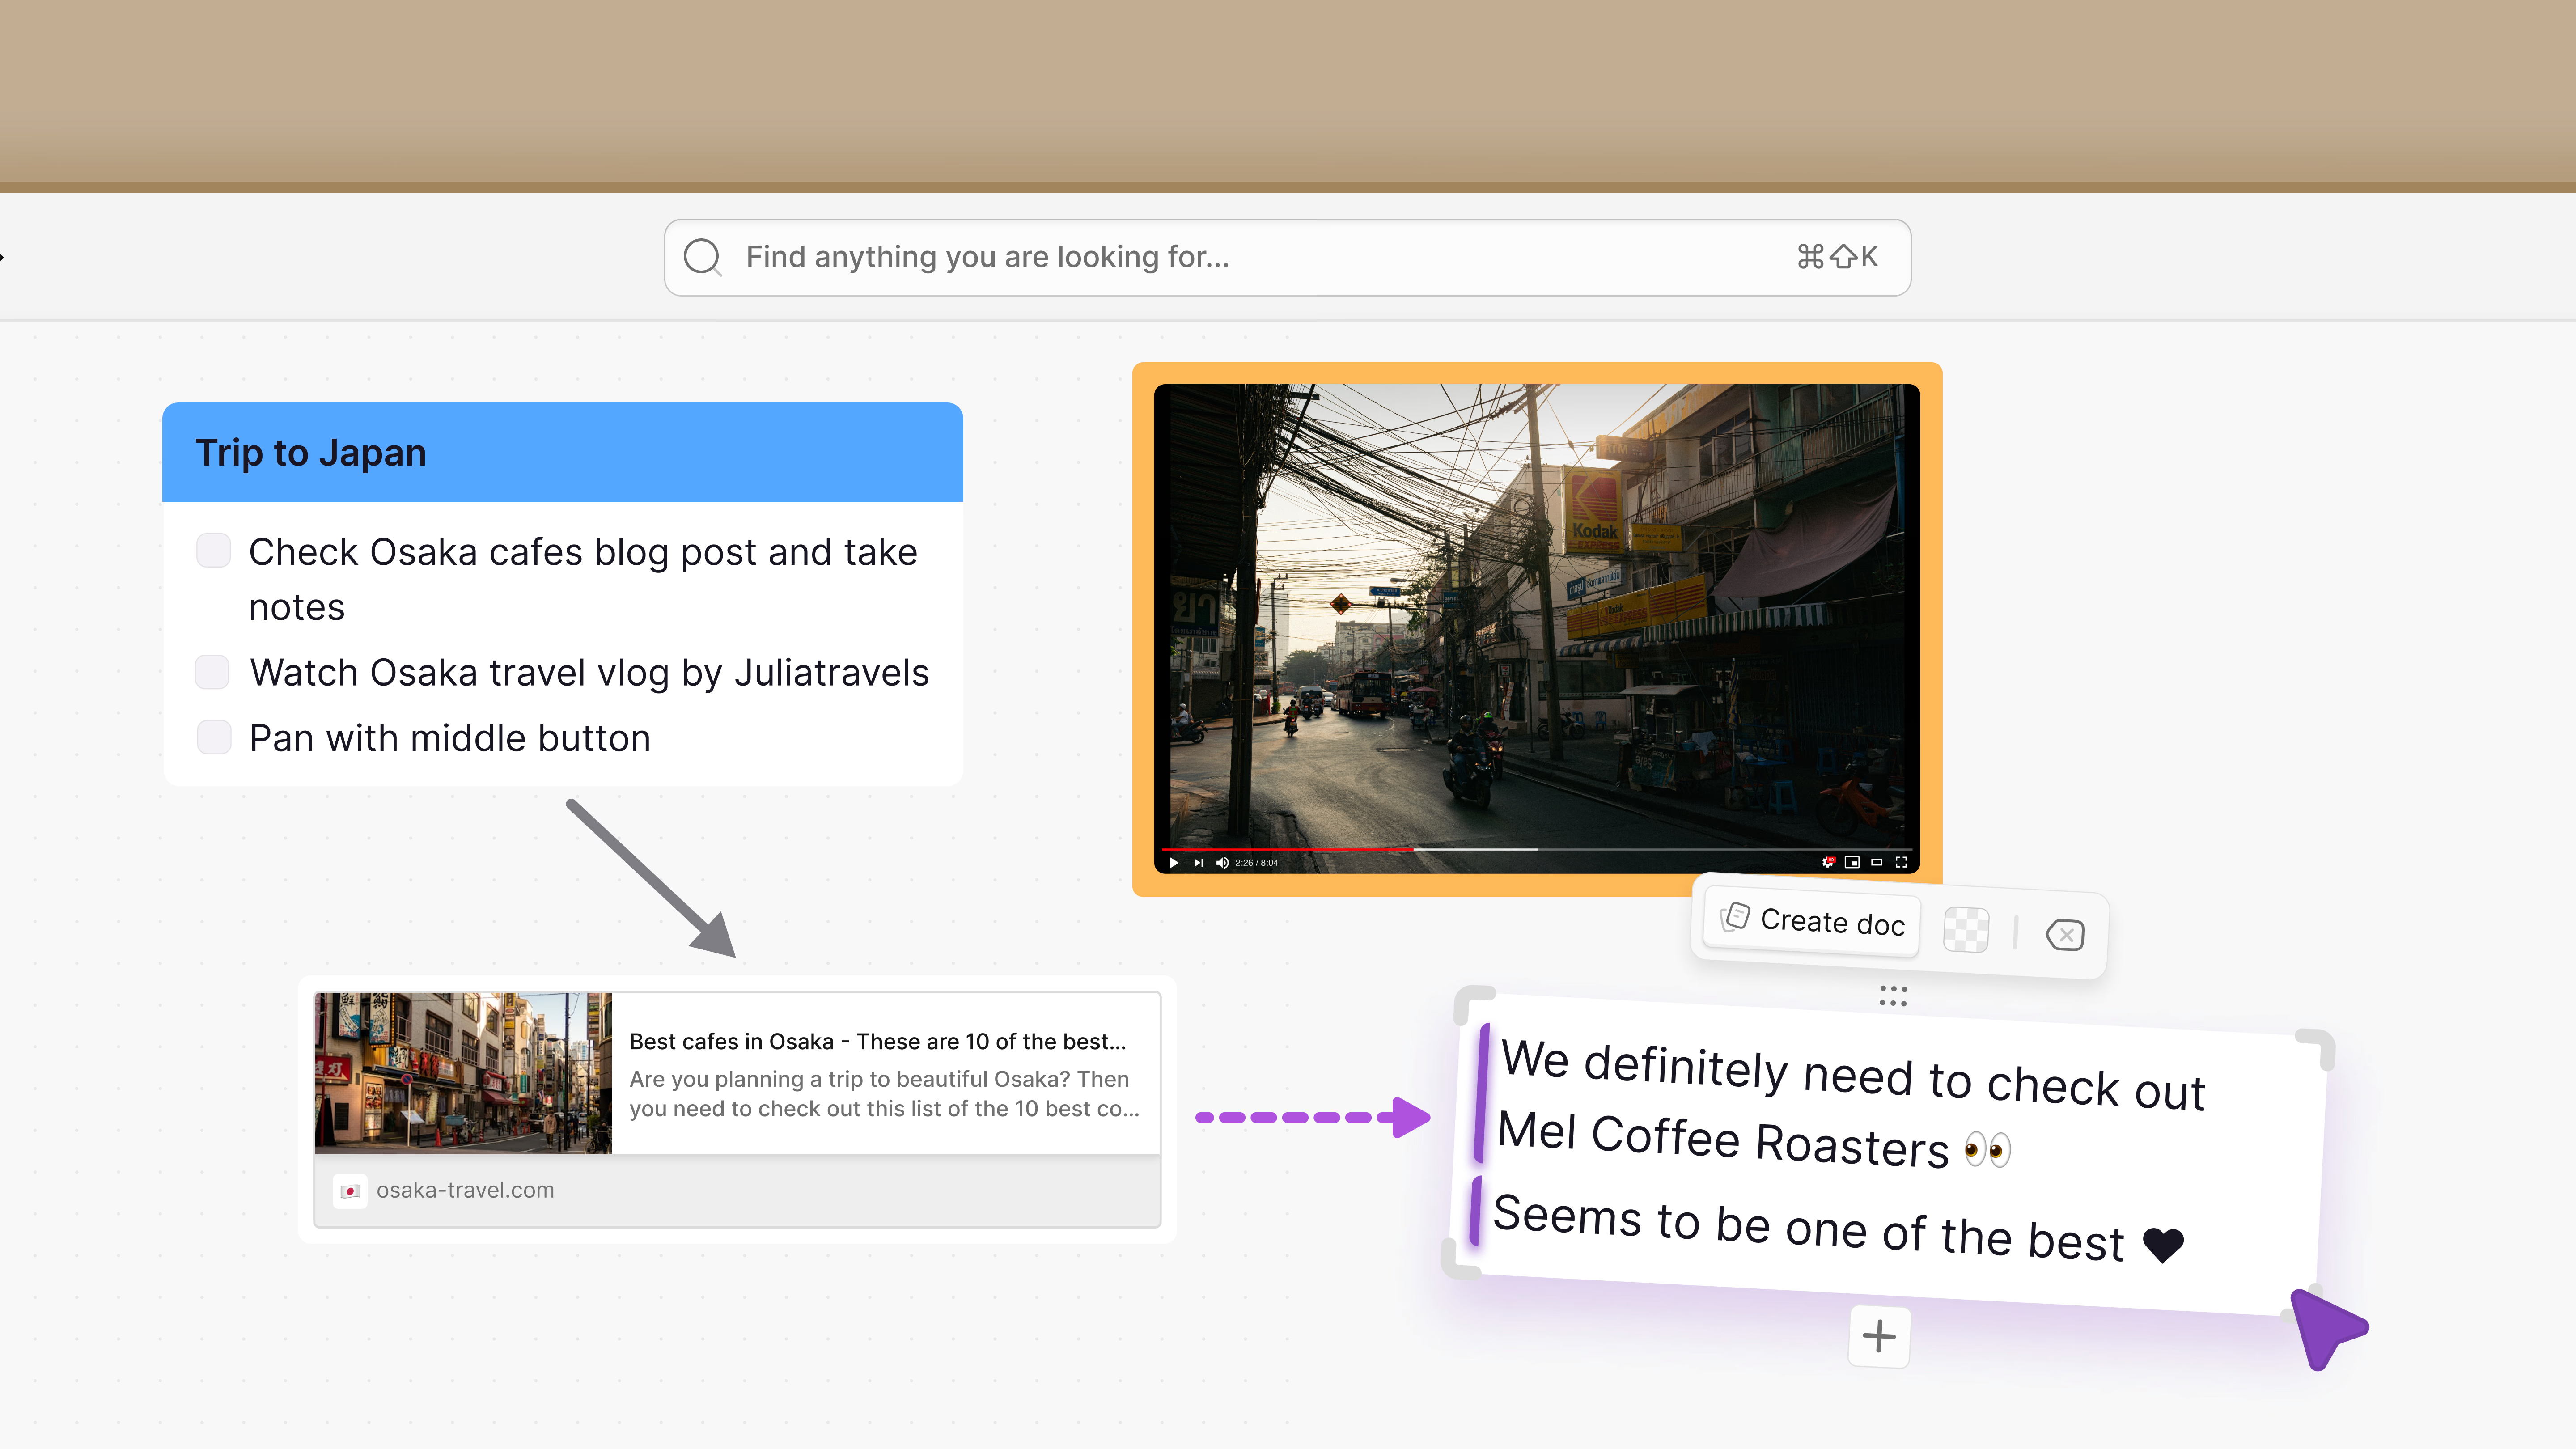
Task: Select the 'Trip to Japan' card header
Action: coord(562,453)
